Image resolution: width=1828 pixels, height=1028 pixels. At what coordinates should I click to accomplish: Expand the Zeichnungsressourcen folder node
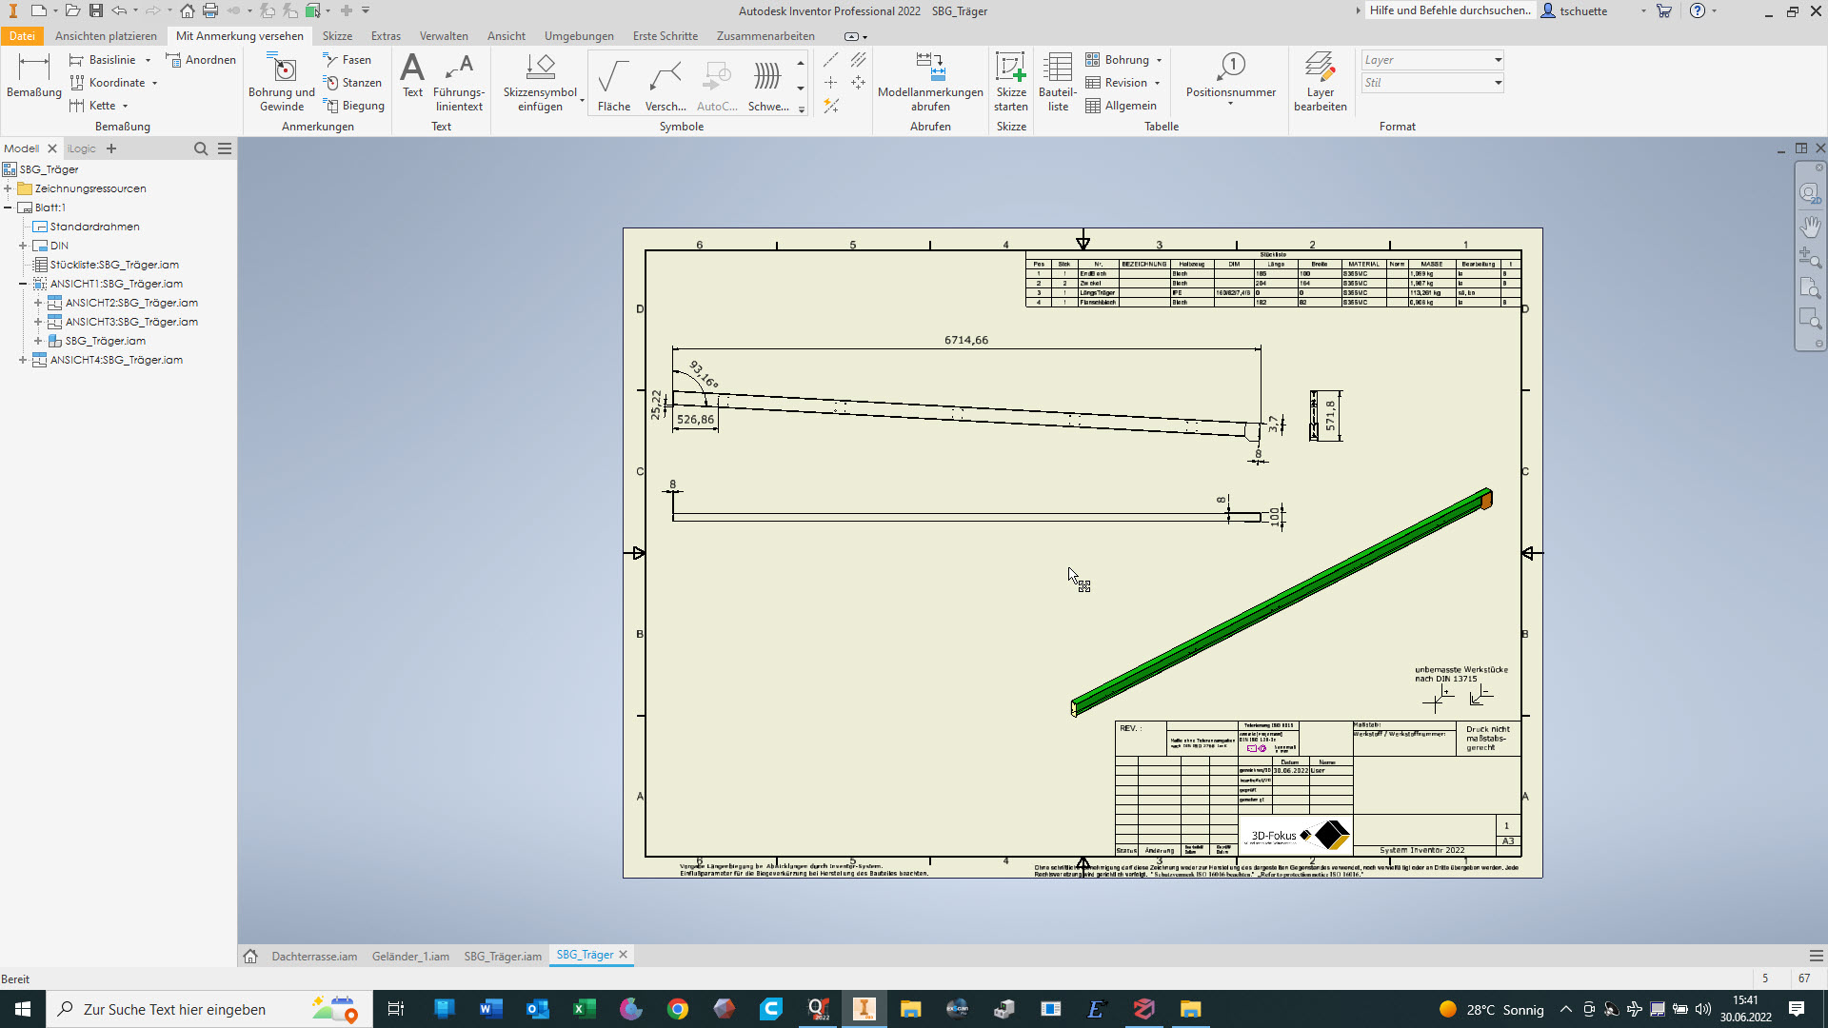8,188
